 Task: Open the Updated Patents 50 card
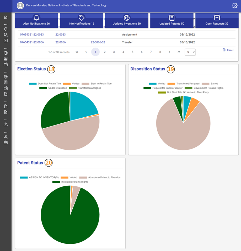pos(172,20)
